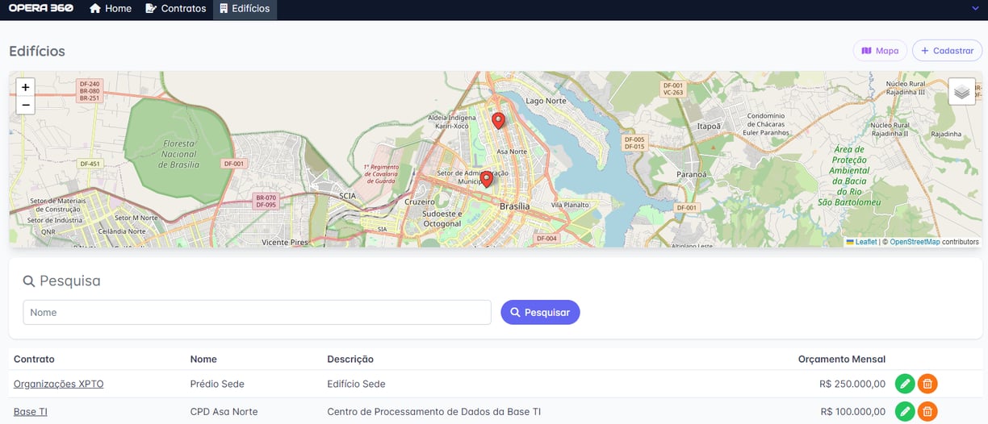Zoom in on the map
Image resolution: width=988 pixels, height=424 pixels.
pyautogui.click(x=26, y=87)
